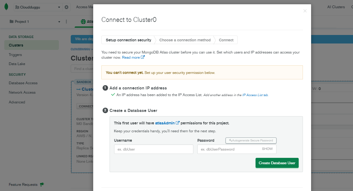Click the cluster name icon in Sandbox card
This screenshot has width=353, height=191.
(x=78, y=89)
